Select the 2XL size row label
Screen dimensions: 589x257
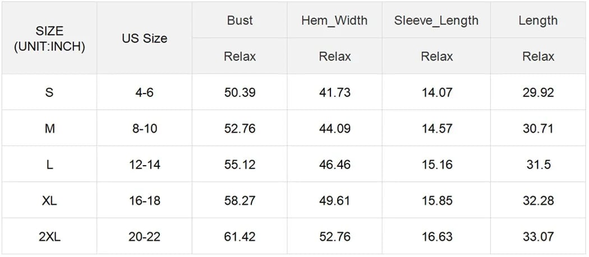pyautogui.click(x=49, y=237)
